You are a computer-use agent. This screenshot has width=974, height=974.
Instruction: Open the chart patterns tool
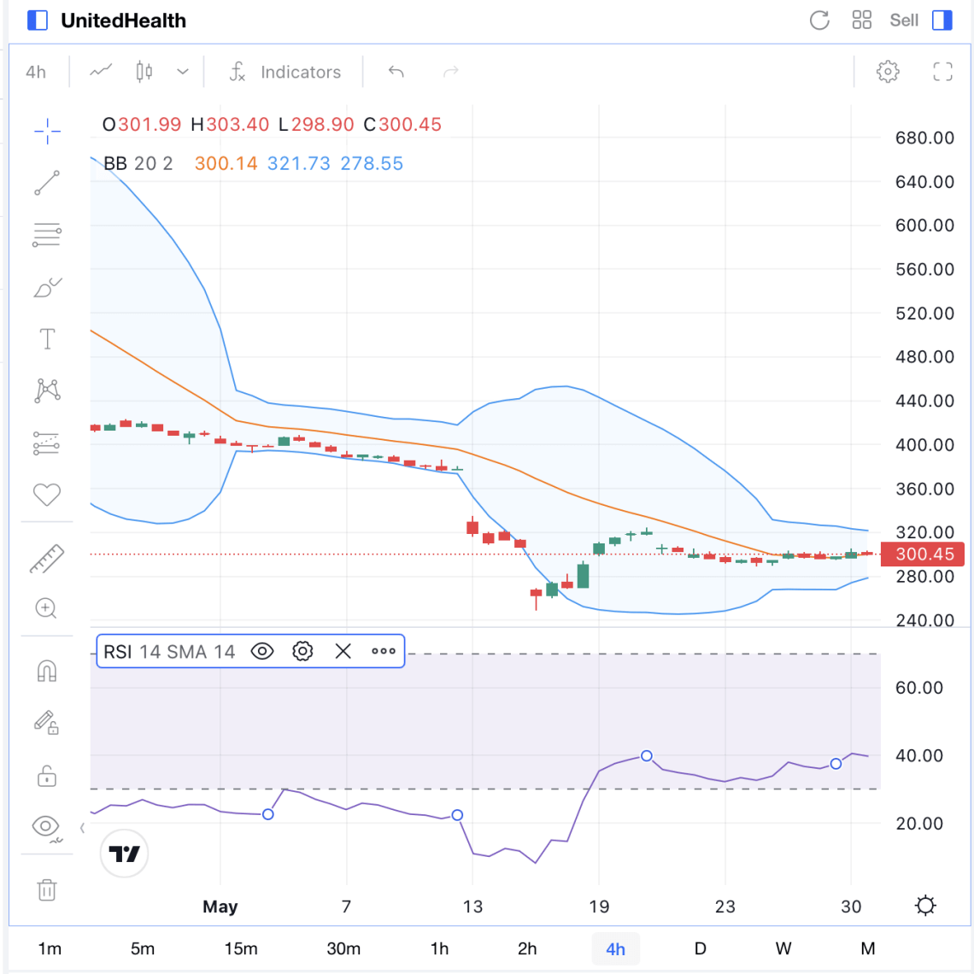pos(47,390)
